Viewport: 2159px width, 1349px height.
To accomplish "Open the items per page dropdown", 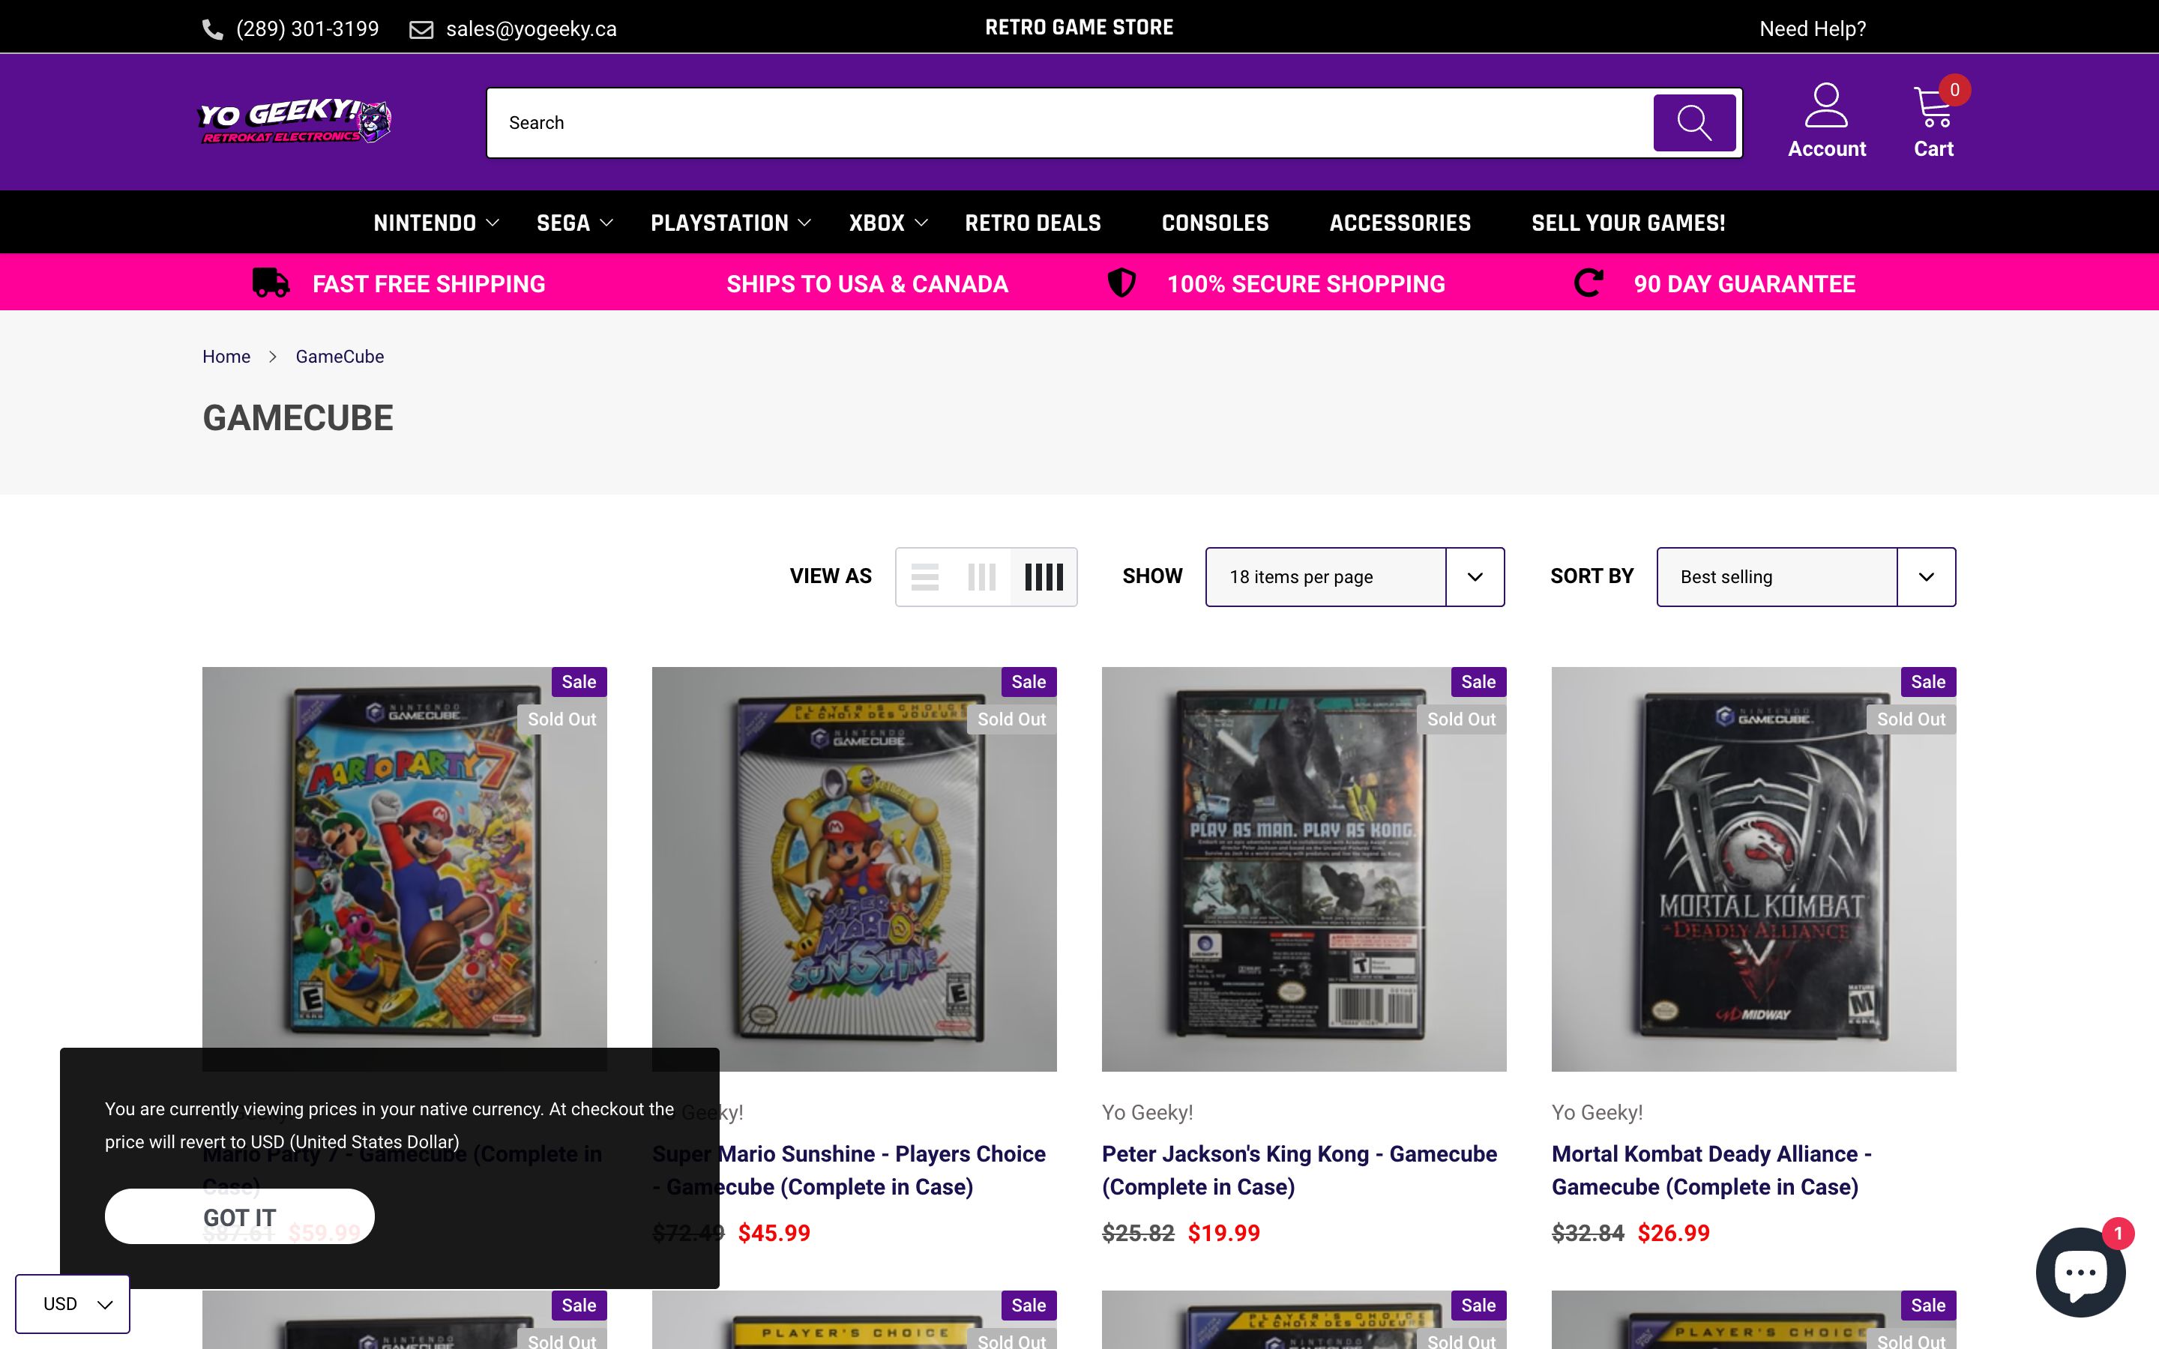I will 1353,576.
